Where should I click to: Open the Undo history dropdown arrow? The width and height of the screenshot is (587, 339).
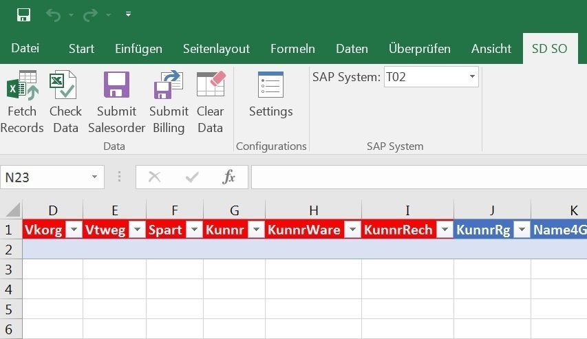point(71,15)
